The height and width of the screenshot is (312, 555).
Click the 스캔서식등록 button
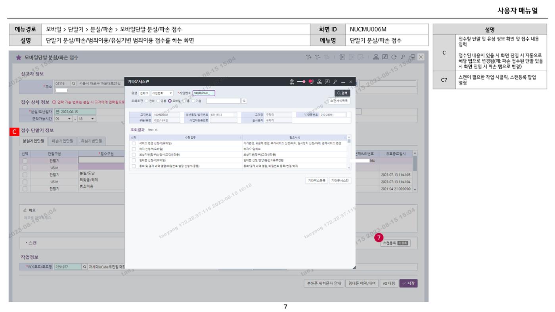[340, 101]
